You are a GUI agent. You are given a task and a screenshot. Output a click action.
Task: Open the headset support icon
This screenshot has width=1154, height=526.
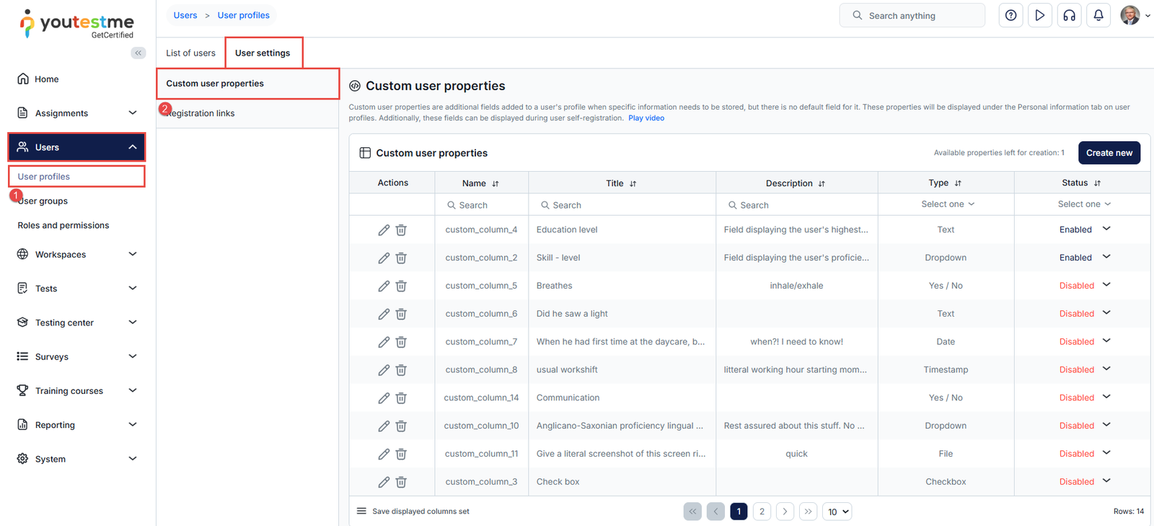(1069, 15)
